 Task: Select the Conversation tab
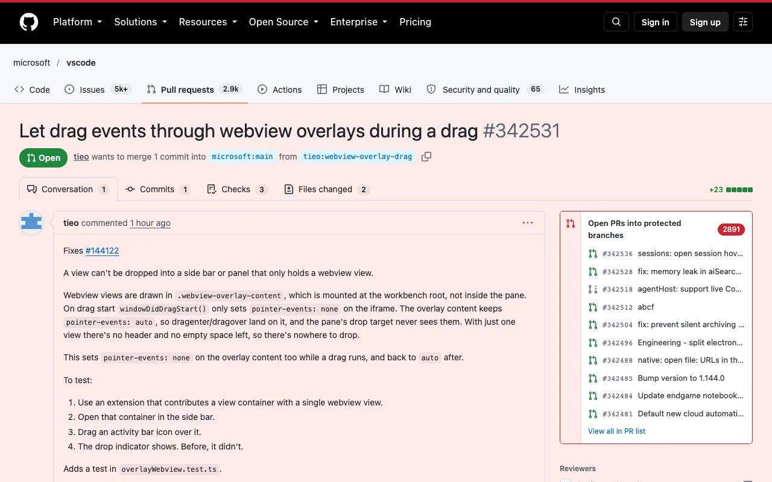[x=68, y=189]
